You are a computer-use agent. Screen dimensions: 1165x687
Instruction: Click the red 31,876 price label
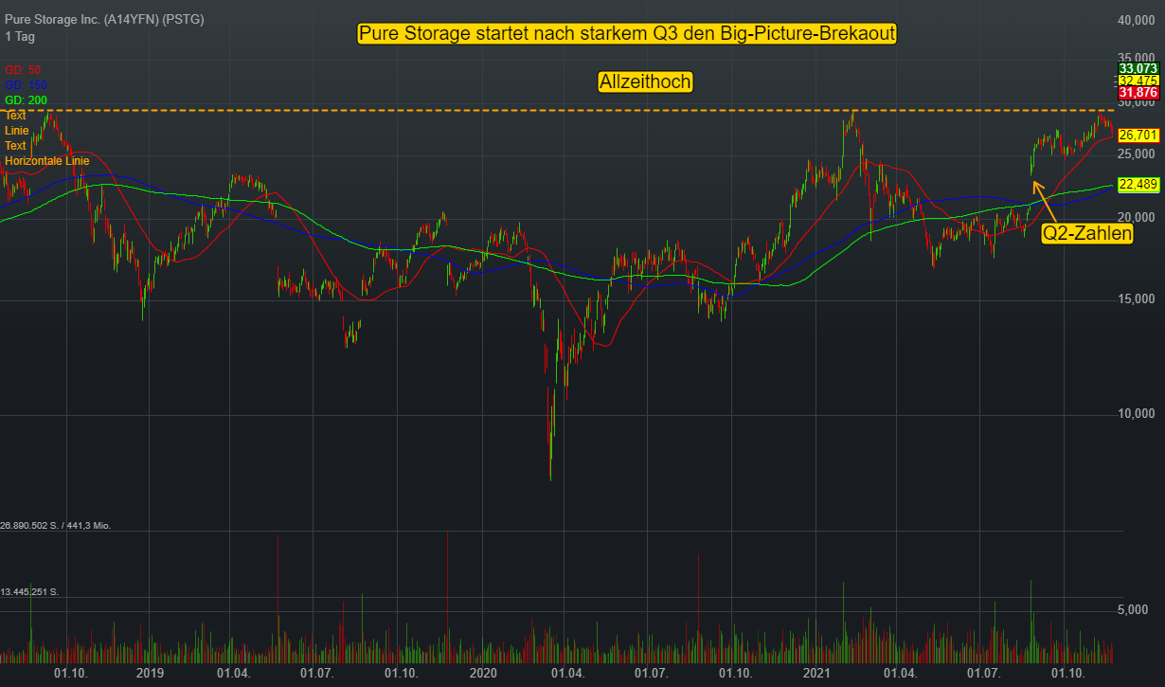(1138, 93)
